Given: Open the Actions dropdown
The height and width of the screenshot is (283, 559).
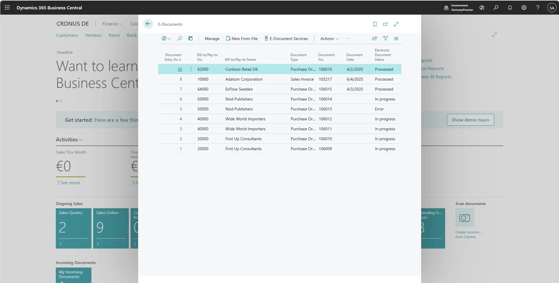Looking at the screenshot, I should click(329, 38).
